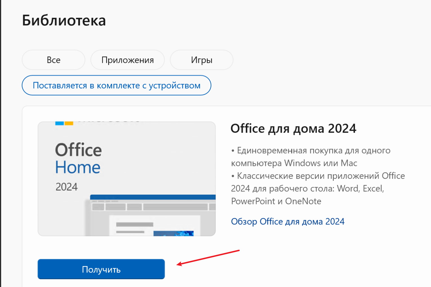
Task: Click the Office Home 2024 product image
Action: pos(127,179)
